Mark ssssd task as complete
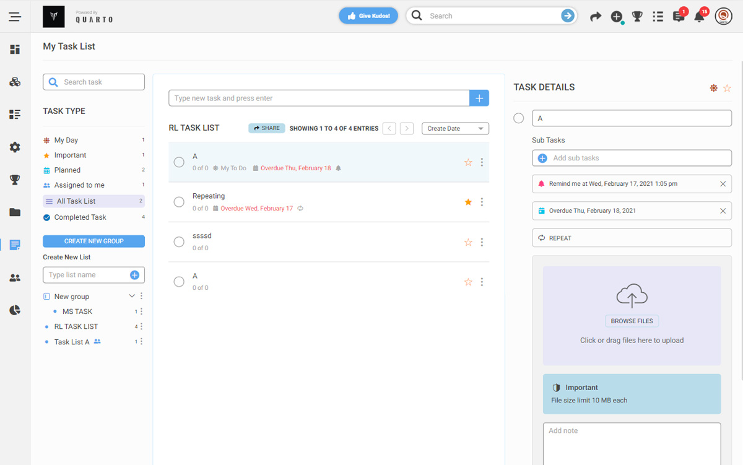 click(x=179, y=242)
